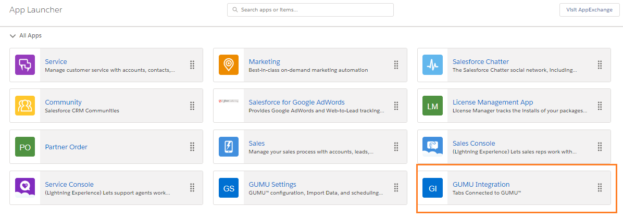
Task: Open the Community app link
Action: [63, 102]
